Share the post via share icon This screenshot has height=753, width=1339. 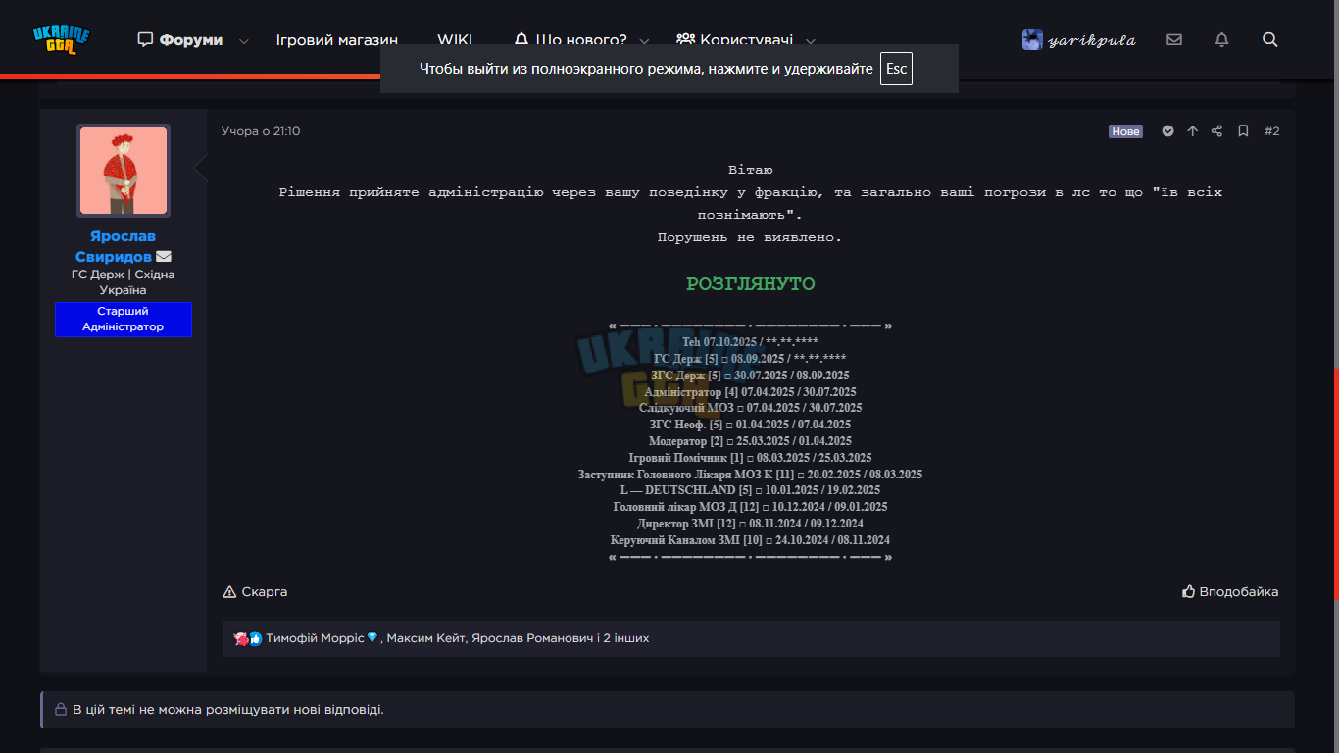1217,131
